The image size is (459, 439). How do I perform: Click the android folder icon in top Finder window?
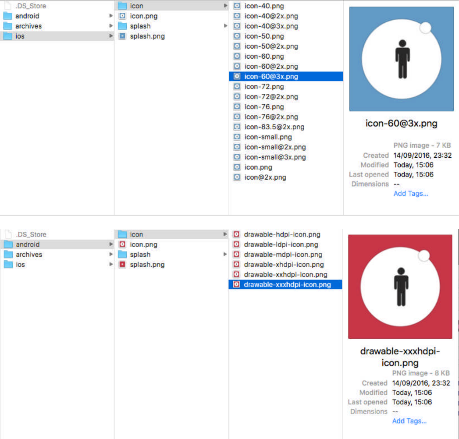7,16
